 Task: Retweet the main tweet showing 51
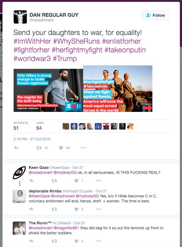click(x=39, y=148)
